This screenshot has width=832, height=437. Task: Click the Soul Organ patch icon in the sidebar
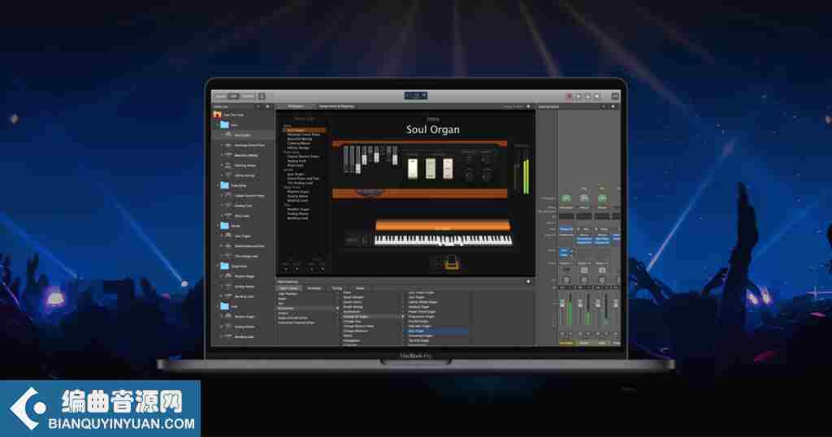tap(228, 135)
